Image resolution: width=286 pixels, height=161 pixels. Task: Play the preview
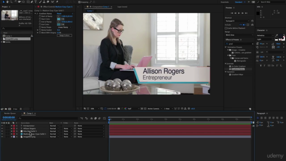[239, 13]
